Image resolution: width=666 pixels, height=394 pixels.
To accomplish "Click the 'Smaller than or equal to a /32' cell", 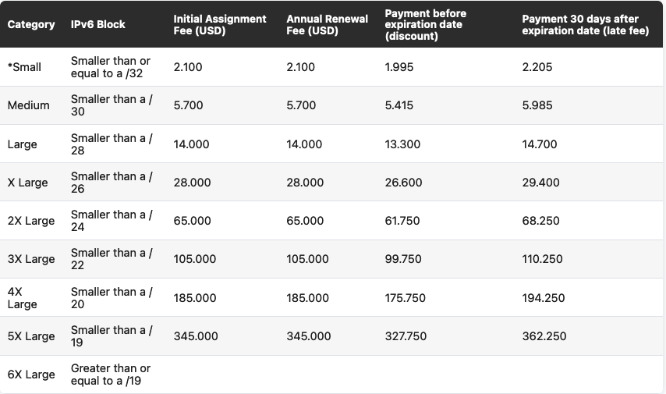I will pyautogui.click(x=111, y=67).
